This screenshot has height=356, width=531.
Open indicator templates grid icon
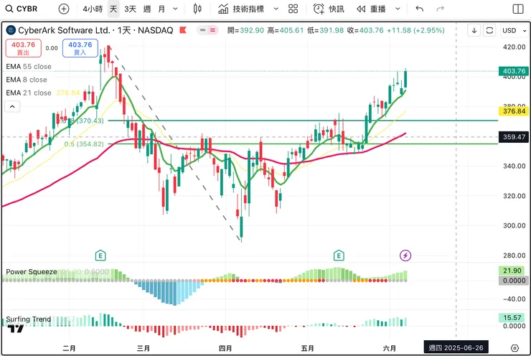tap(293, 9)
